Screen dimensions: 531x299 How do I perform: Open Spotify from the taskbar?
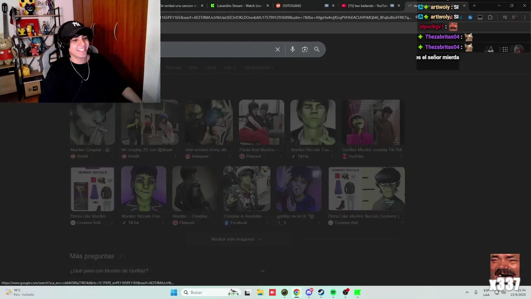point(333,292)
